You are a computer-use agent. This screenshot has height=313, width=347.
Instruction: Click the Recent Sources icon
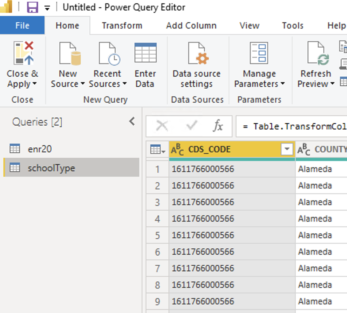click(109, 54)
